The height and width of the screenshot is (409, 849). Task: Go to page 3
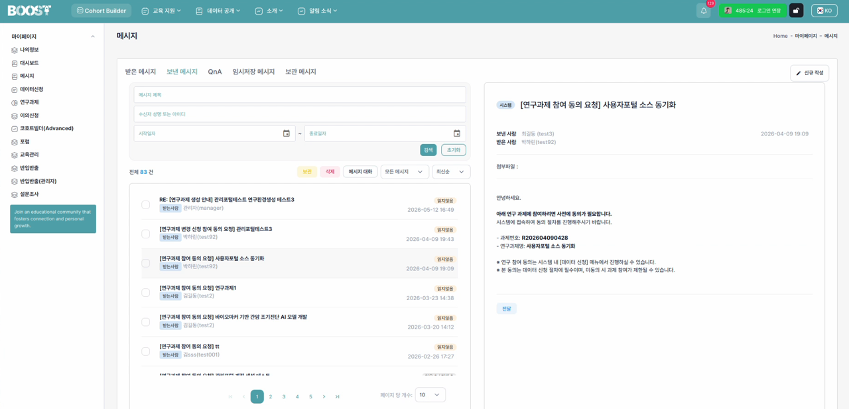coord(284,396)
